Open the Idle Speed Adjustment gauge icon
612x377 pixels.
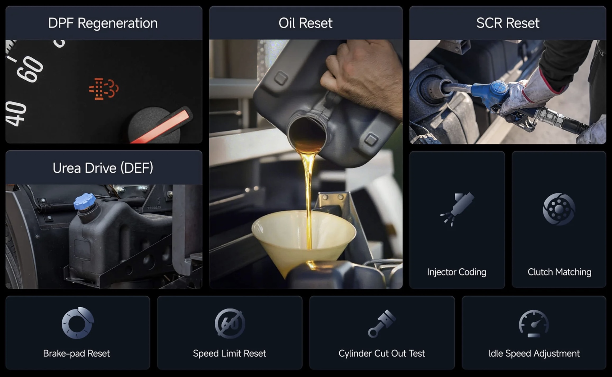point(534,324)
